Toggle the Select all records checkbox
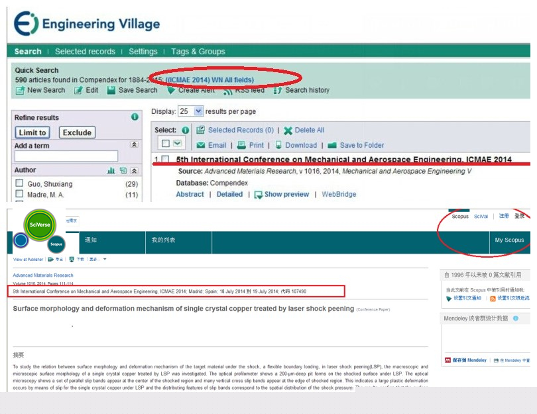This screenshot has width=537, height=414. click(x=164, y=144)
